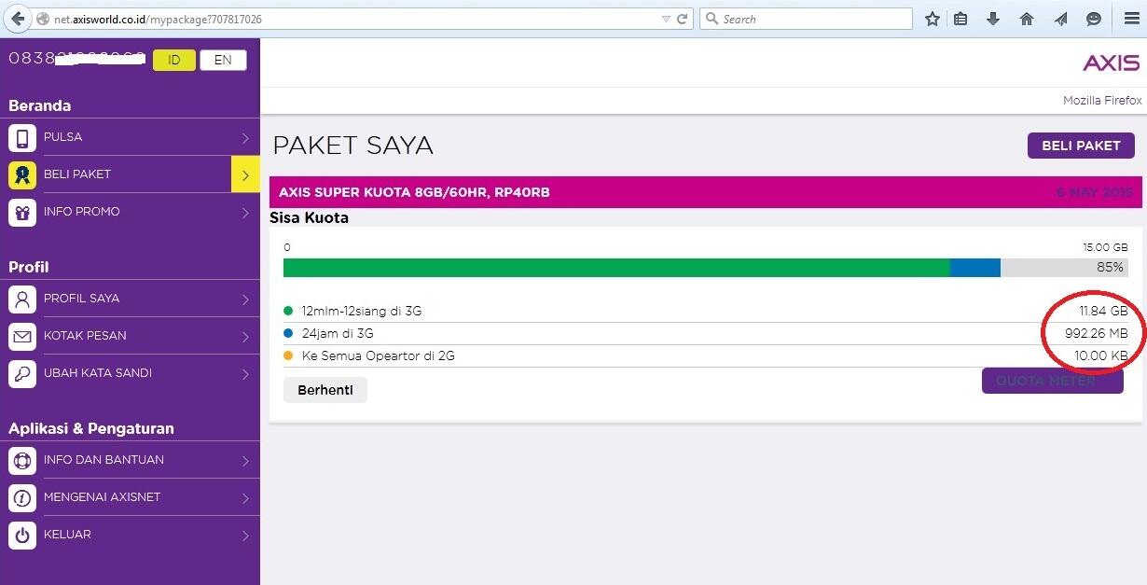Viewport: 1147px width, 585px height.
Task: Open the Firefox hamburger menu
Action: click(x=1131, y=19)
